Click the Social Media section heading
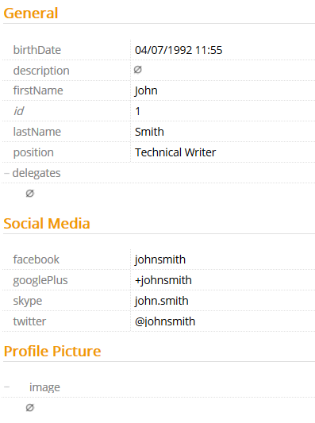 click(47, 223)
